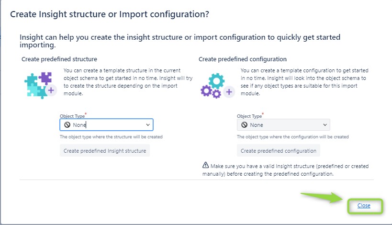Click the warning triangle icon
The height and width of the screenshot is (225, 392).
pyautogui.click(x=205, y=165)
